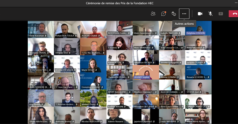Select Marie DOLET's video tile
Viewport: 238px width, 124px height.
click(x=93, y=63)
